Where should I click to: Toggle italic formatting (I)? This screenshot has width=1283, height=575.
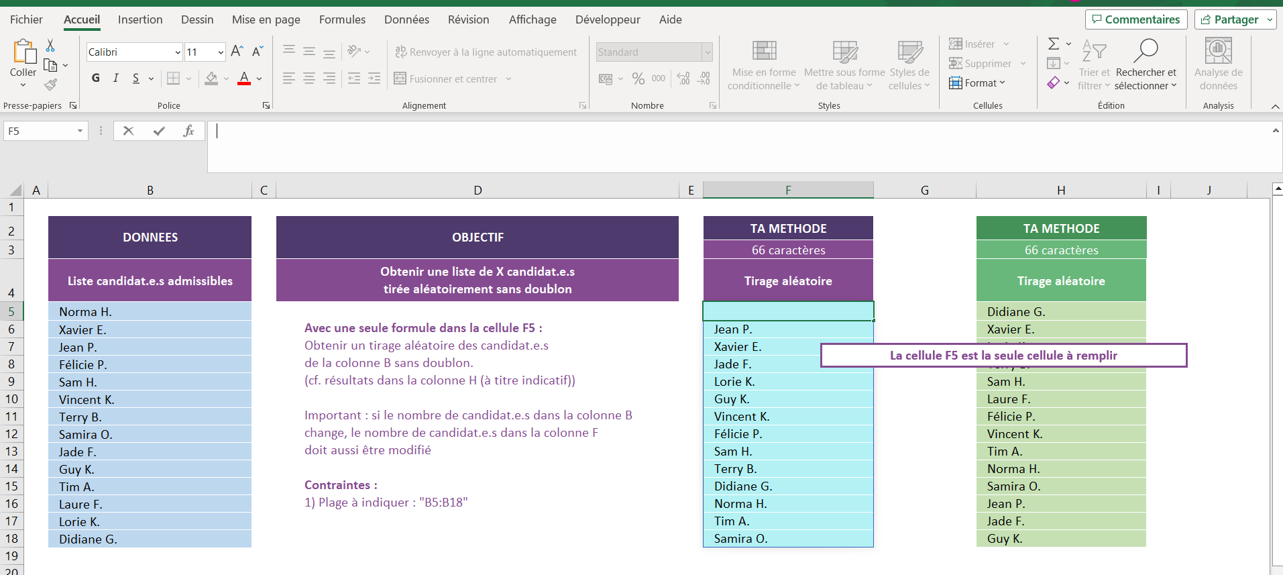(116, 79)
